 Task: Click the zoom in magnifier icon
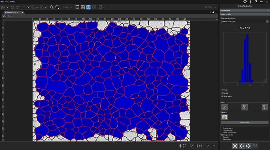pyautogui.click(x=57, y=7)
